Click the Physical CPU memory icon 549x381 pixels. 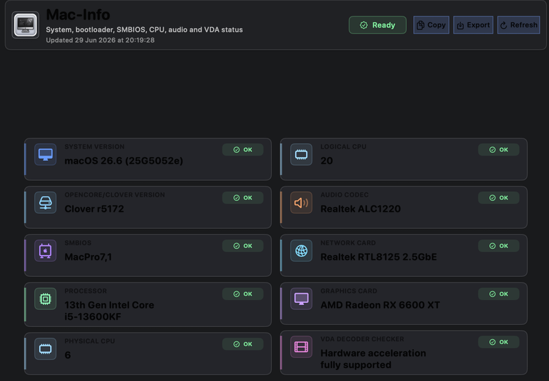pos(45,349)
